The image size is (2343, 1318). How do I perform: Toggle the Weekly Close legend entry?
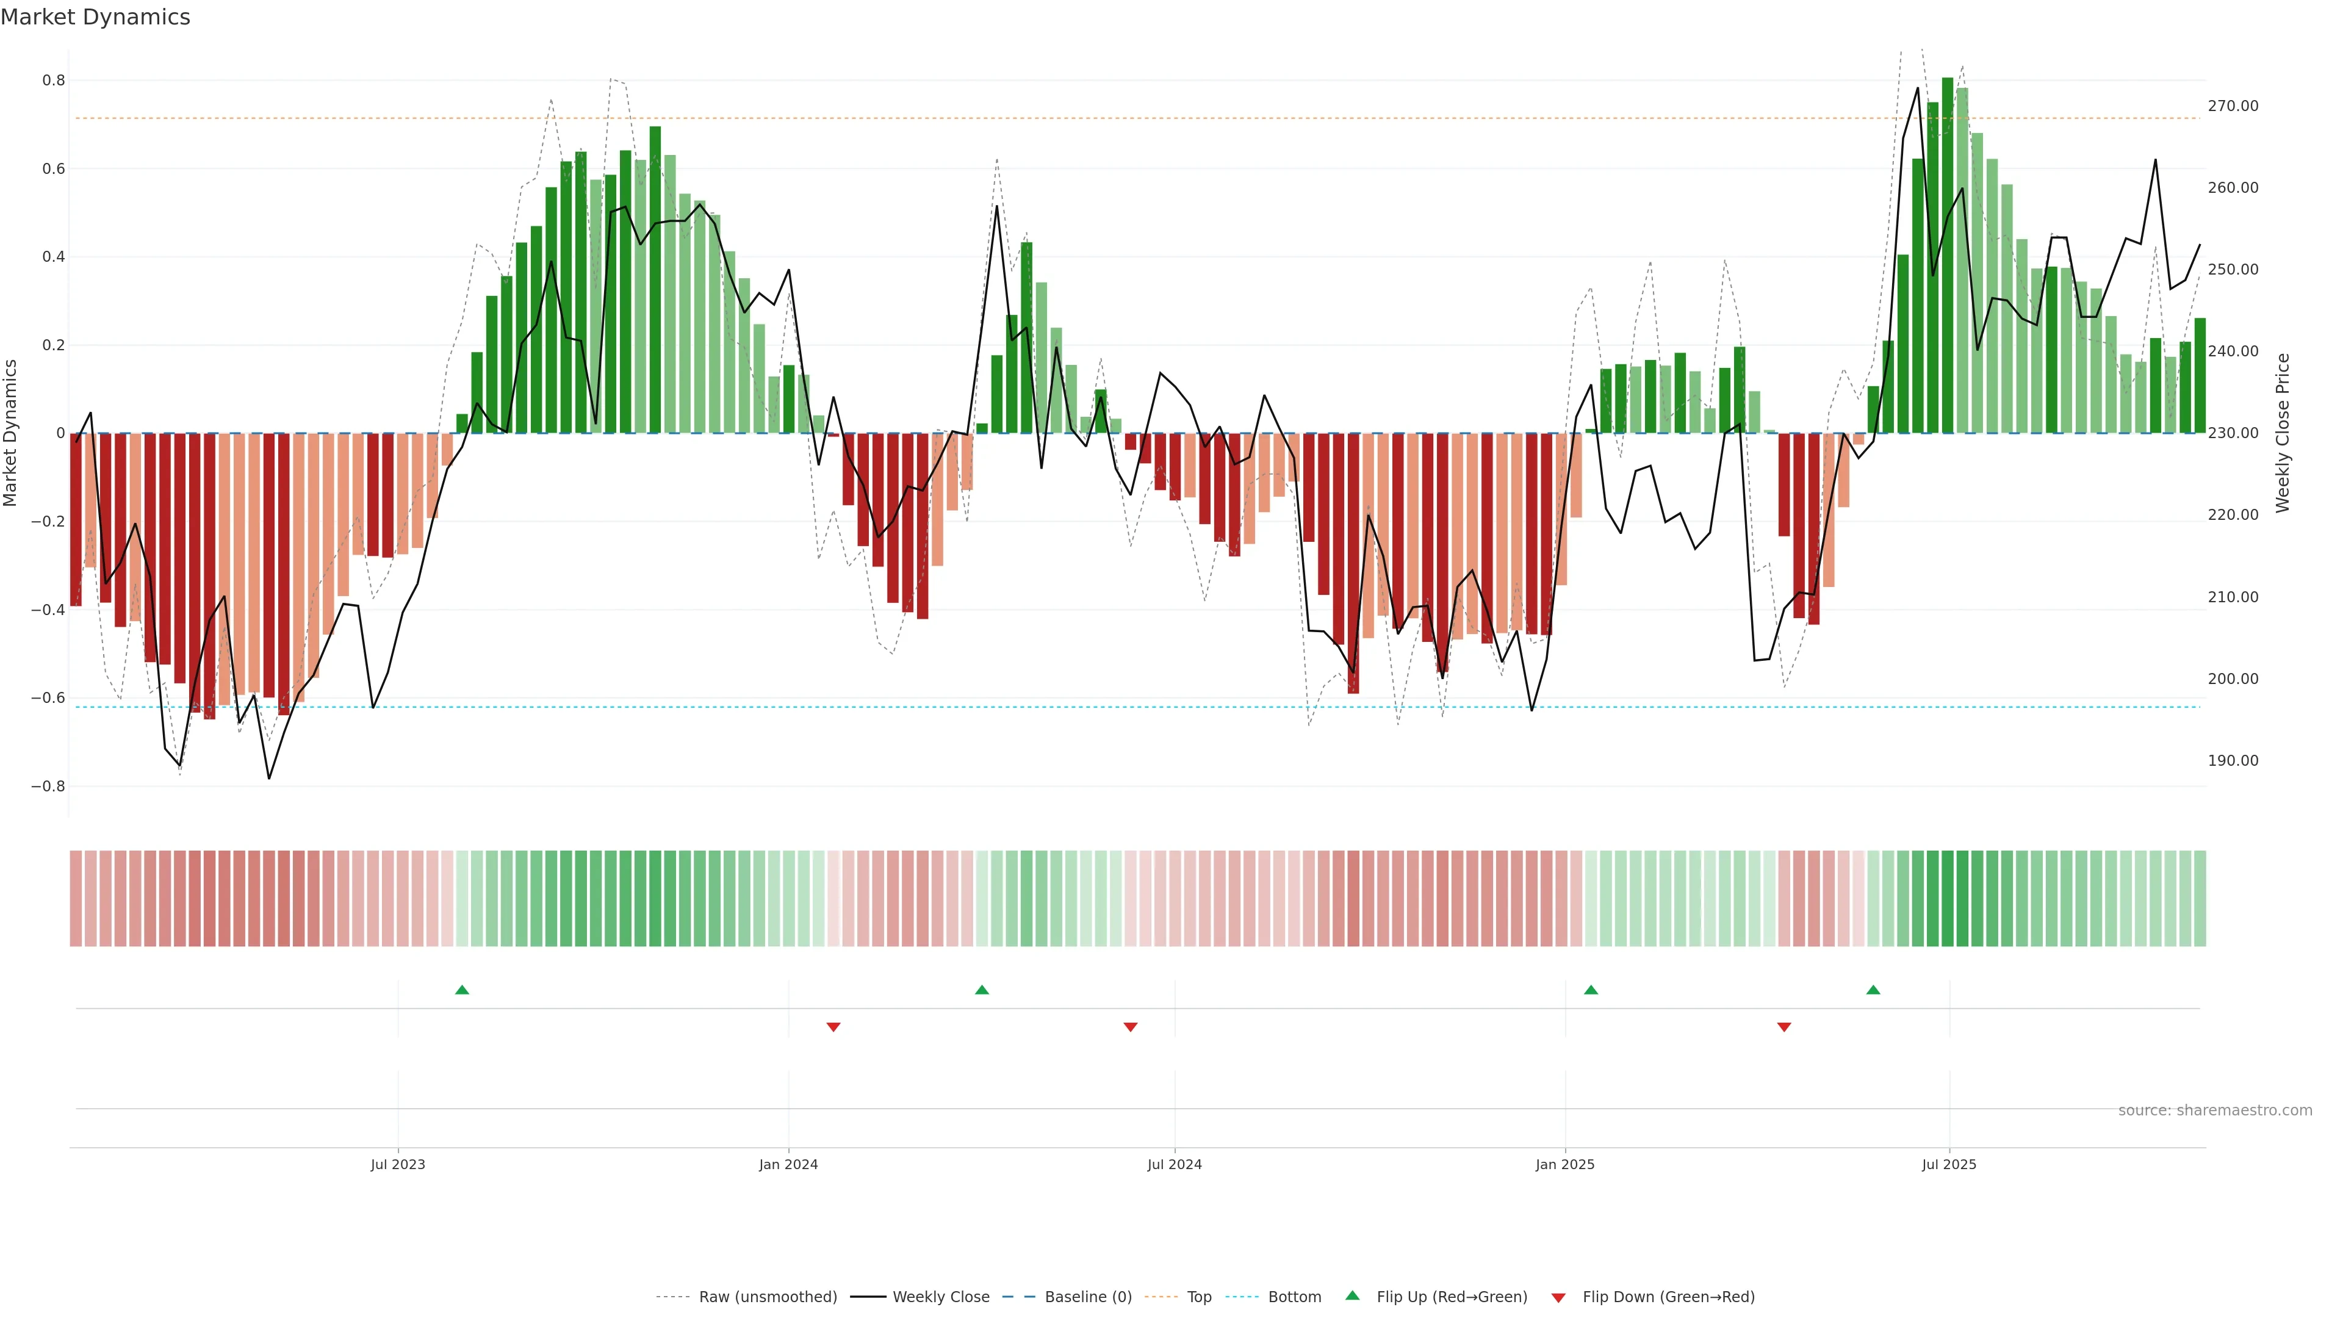pyautogui.click(x=940, y=1296)
